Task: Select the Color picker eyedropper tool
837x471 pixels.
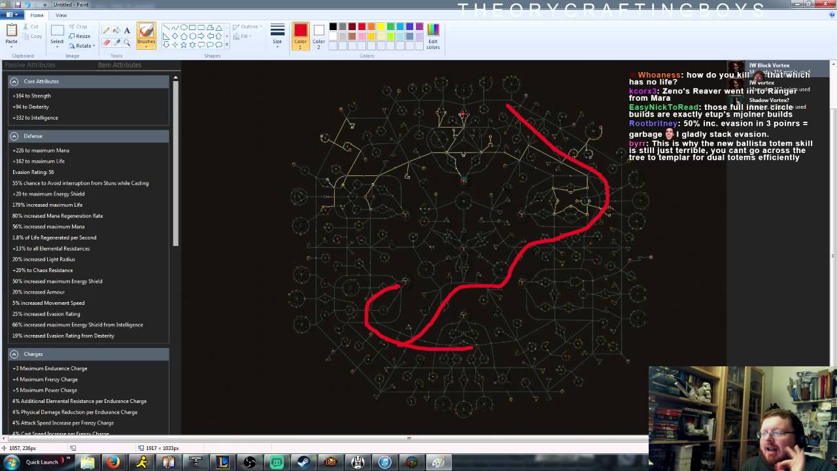Action: [x=116, y=43]
